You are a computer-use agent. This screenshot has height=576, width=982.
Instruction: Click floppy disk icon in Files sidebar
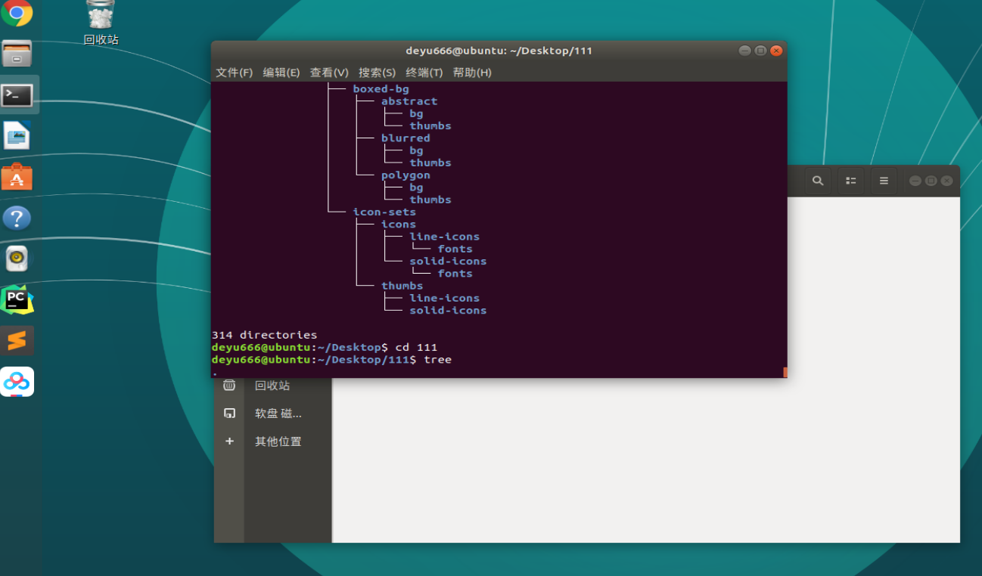coord(229,413)
